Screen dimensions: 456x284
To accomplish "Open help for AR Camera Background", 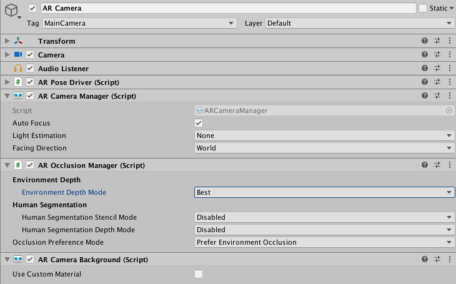I will coord(425,260).
